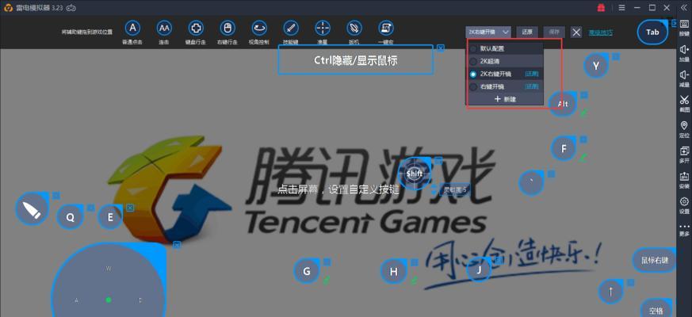The height and width of the screenshot is (317, 692).
Task: Pick the 连击 (AA) repeated tap tool
Action: coord(164,29)
